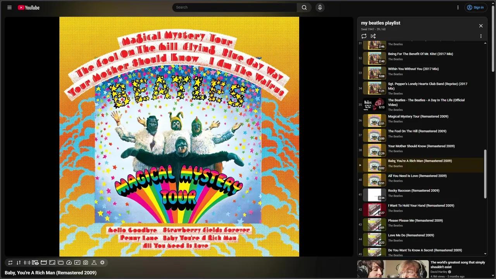496x279 pixels.
Task: Play 'All You Need Is Love (Remastered 2009)'
Action: click(x=417, y=176)
